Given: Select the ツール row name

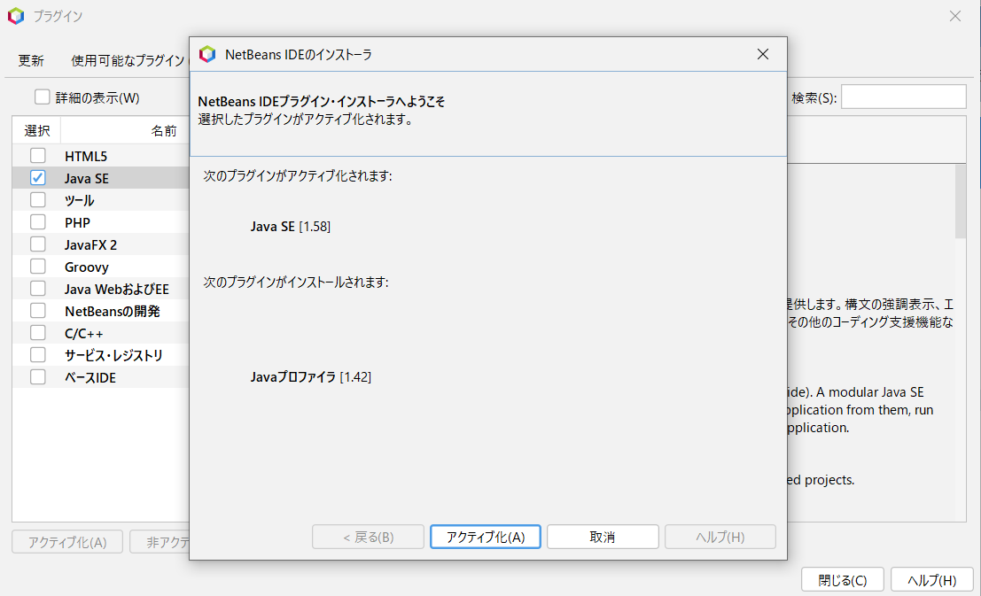Looking at the screenshot, I should tap(79, 200).
